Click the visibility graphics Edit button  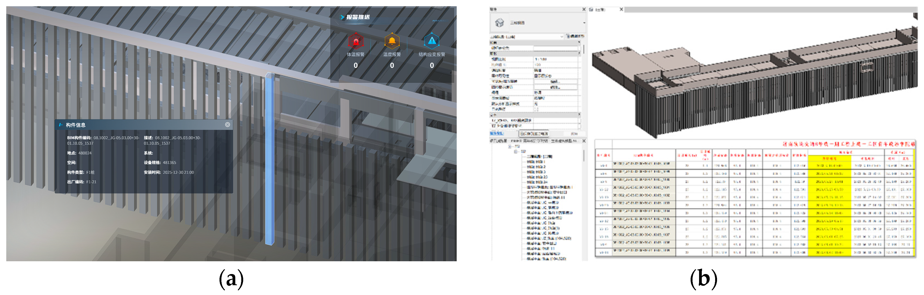555,82
